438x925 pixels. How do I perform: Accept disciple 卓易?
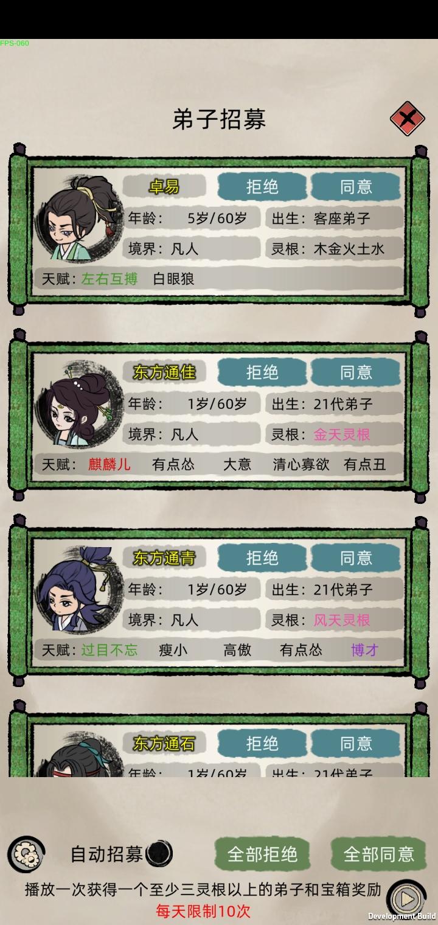pyautogui.click(x=356, y=187)
